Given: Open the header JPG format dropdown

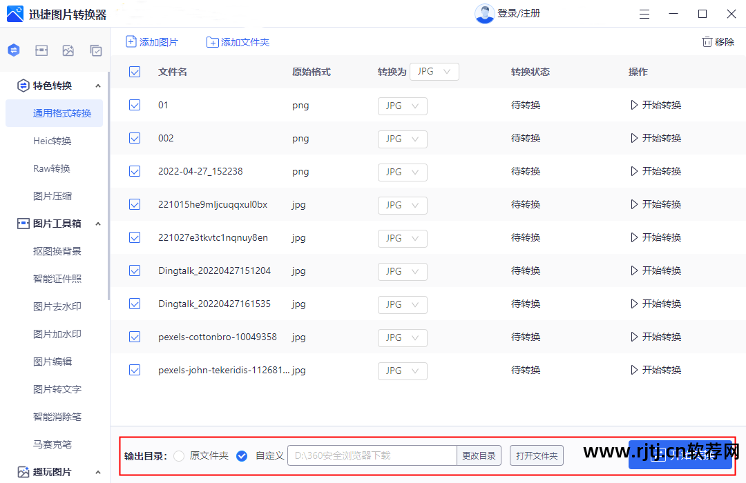Looking at the screenshot, I should [x=434, y=71].
